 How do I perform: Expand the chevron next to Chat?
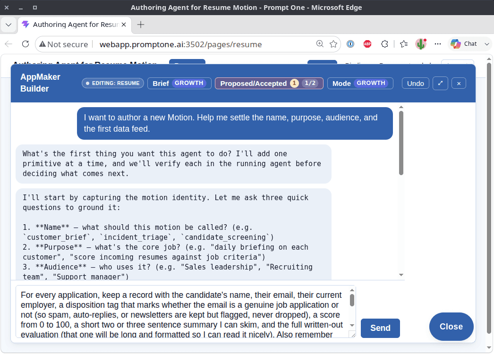[487, 44]
